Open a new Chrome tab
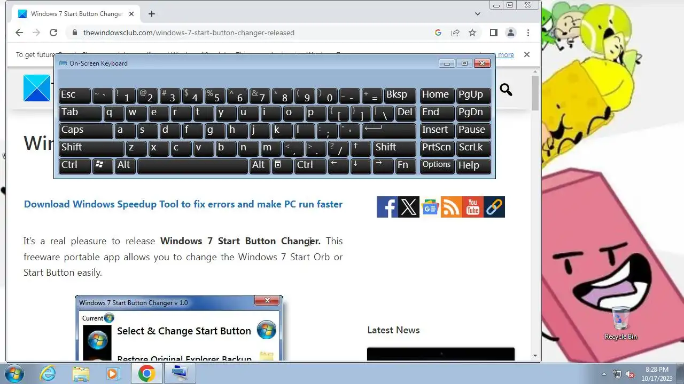Screen dimensions: 684x384 pos(152,14)
